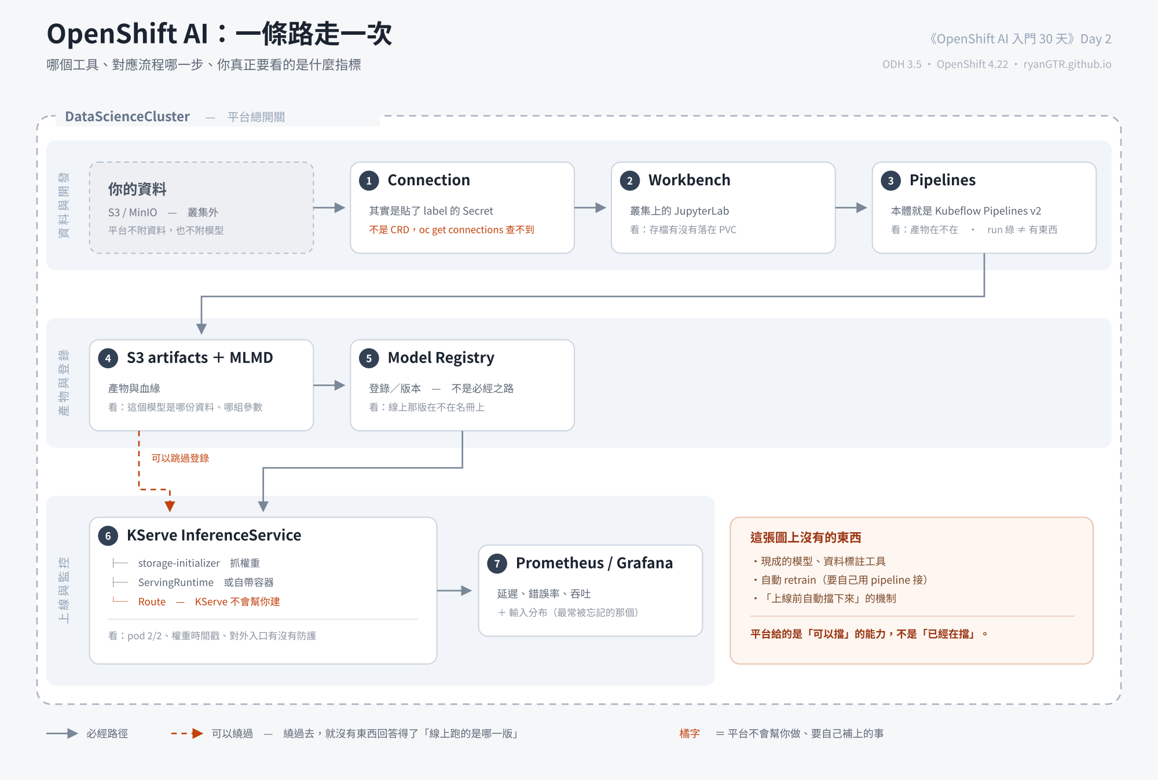The width and height of the screenshot is (1158, 780).
Task: Click the 'ODH 3.5' version text
Action: pos(902,64)
